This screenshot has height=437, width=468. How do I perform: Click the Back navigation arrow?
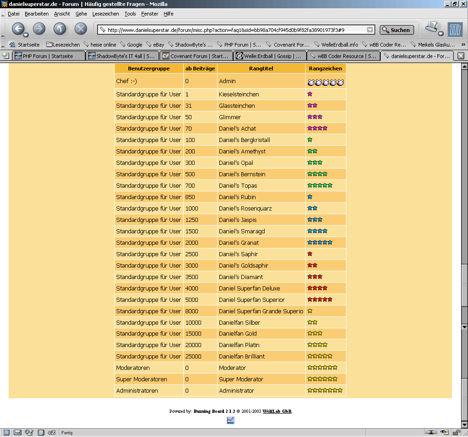tap(17, 29)
